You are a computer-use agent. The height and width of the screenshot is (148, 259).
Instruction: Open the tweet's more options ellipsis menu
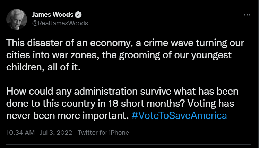coord(247,15)
